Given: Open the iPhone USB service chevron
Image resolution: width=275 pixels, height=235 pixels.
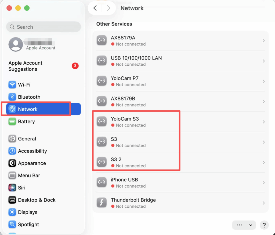Looking at the screenshot, I should (263, 183).
